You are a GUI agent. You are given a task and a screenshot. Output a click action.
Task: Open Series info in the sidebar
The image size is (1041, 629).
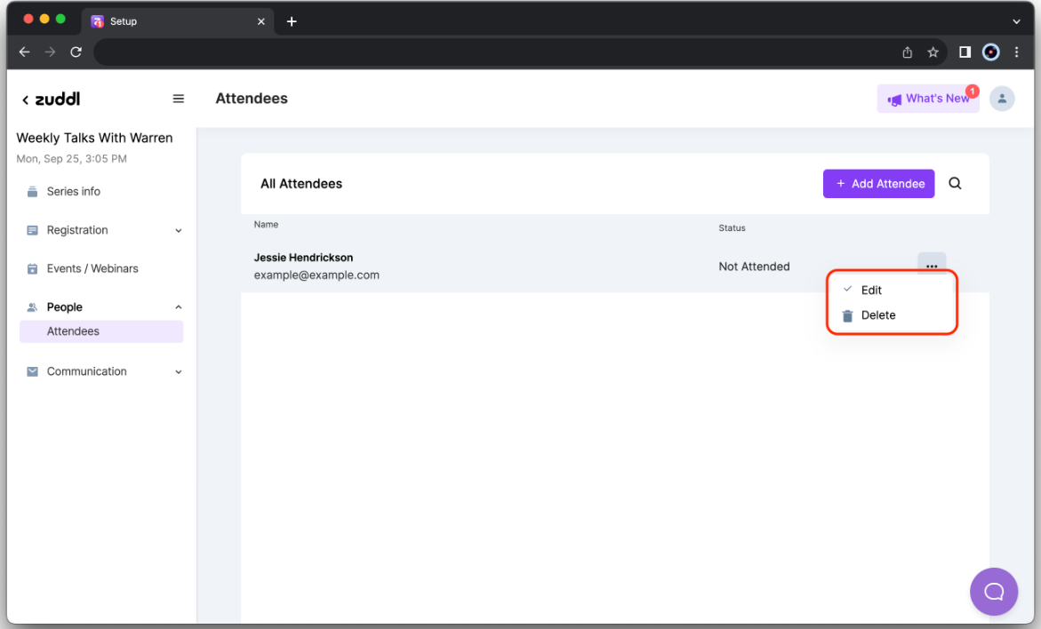(x=73, y=192)
